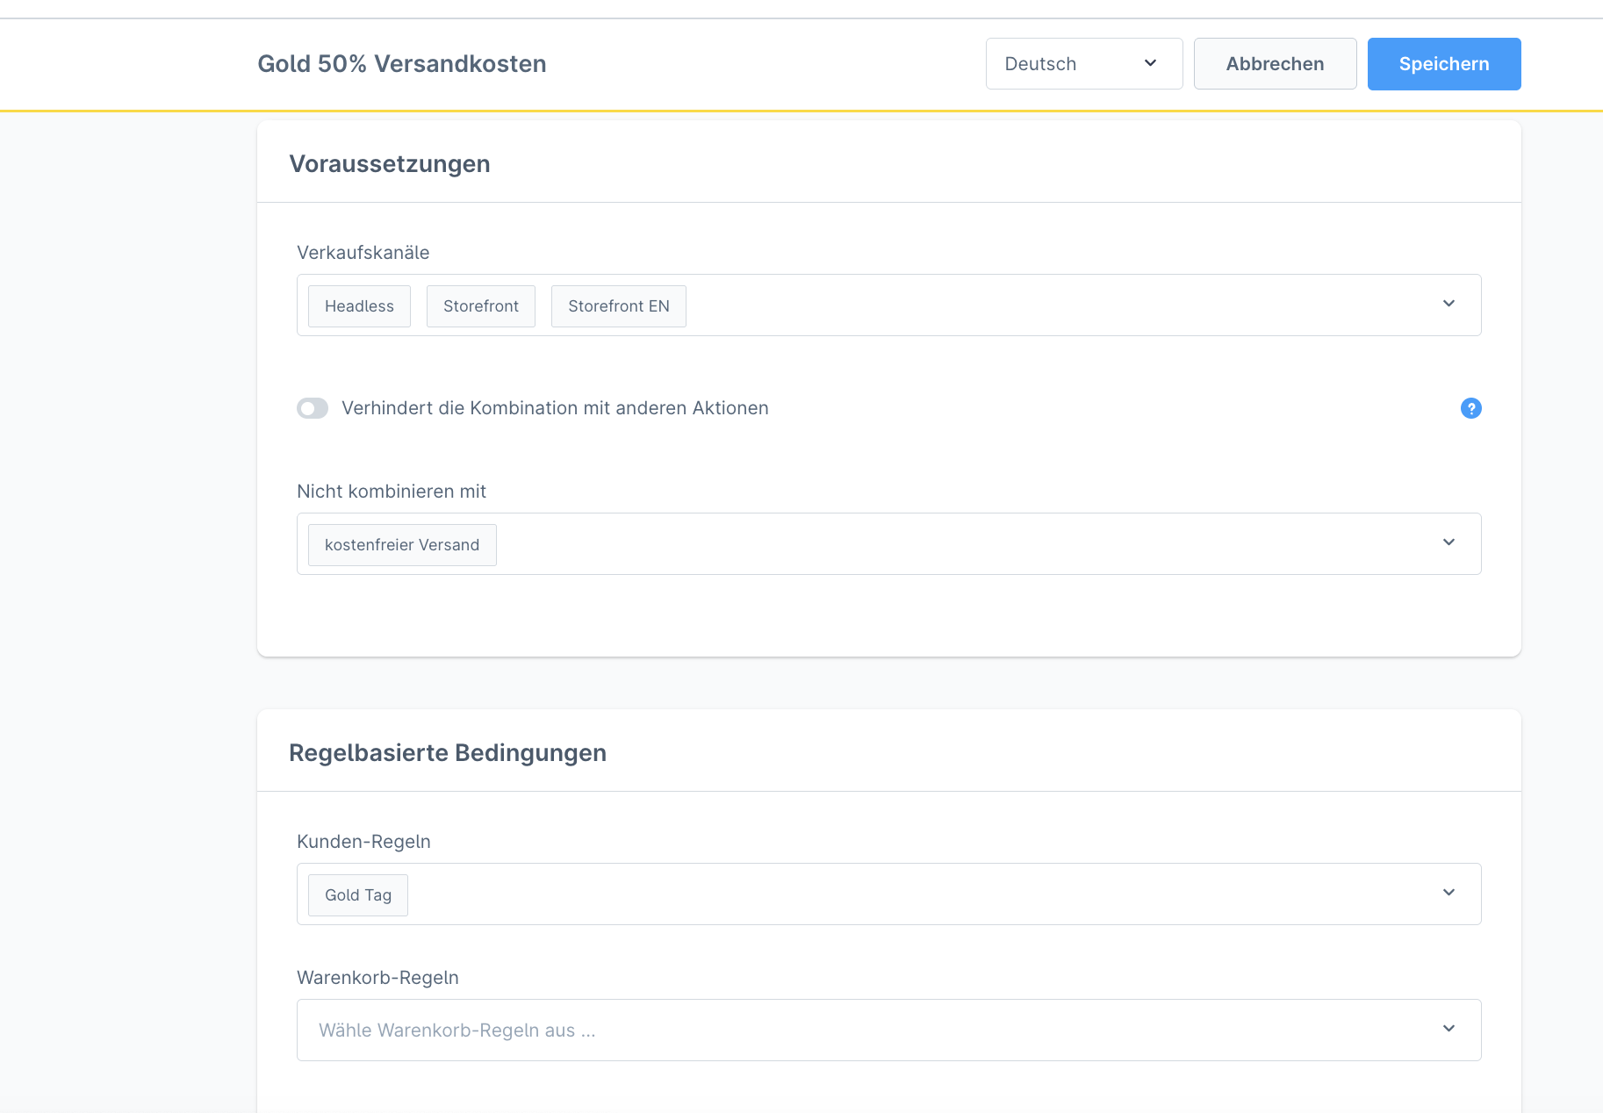Select the Gold Tag customer rule
Image resolution: width=1603 pixels, height=1113 pixels.
point(358,895)
